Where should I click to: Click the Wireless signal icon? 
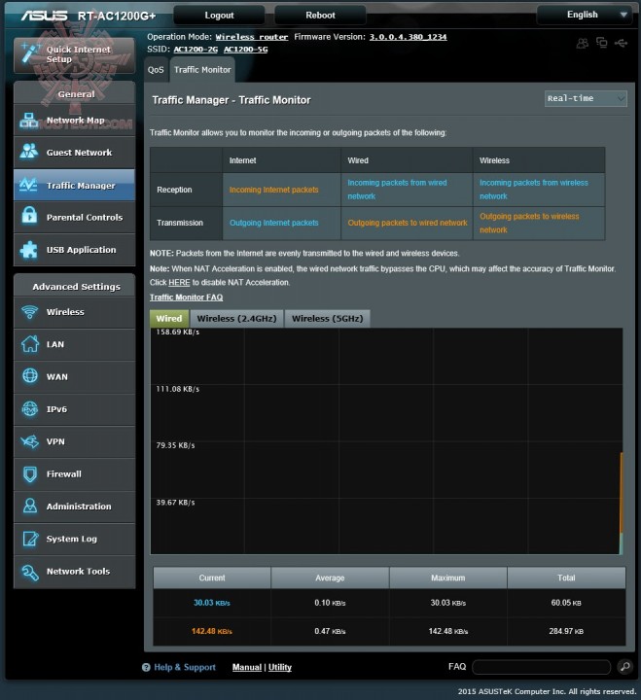(29, 312)
